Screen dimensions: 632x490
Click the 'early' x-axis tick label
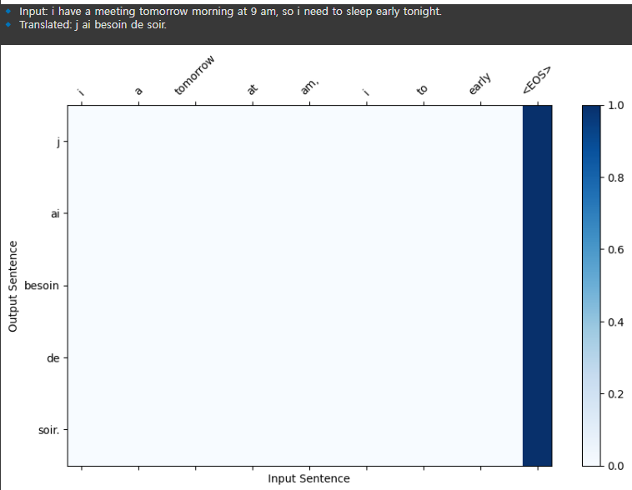(x=479, y=84)
